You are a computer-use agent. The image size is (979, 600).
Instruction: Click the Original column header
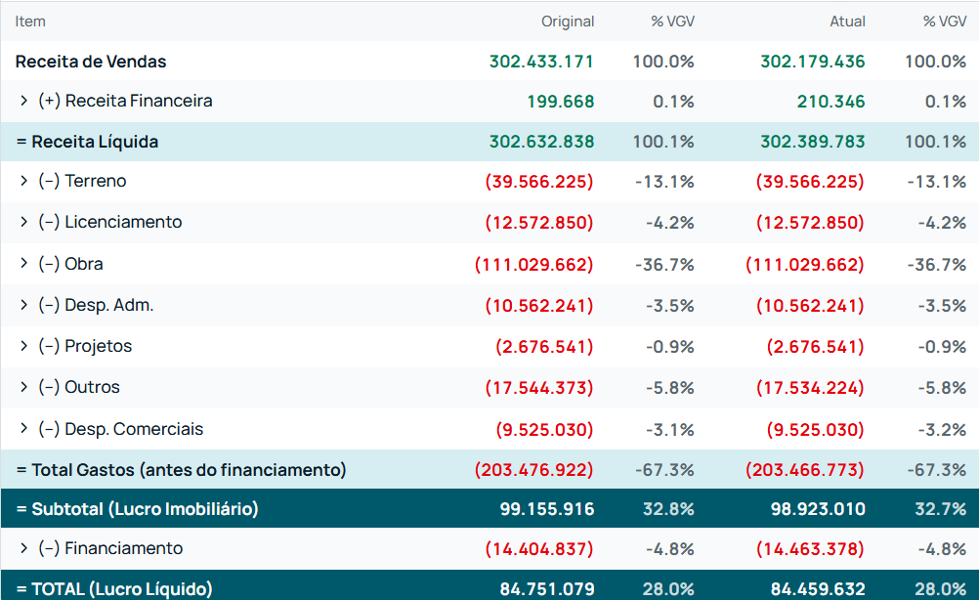568,21
